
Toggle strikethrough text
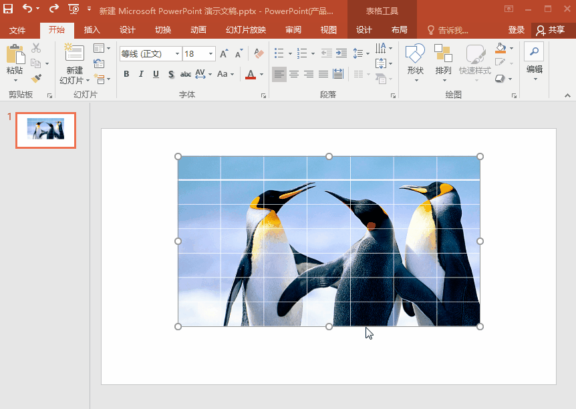coord(186,75)
